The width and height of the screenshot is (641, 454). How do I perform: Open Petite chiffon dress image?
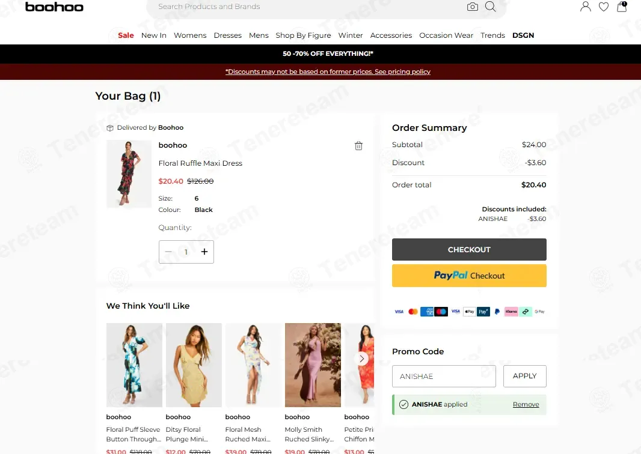[x=359, y=365]
